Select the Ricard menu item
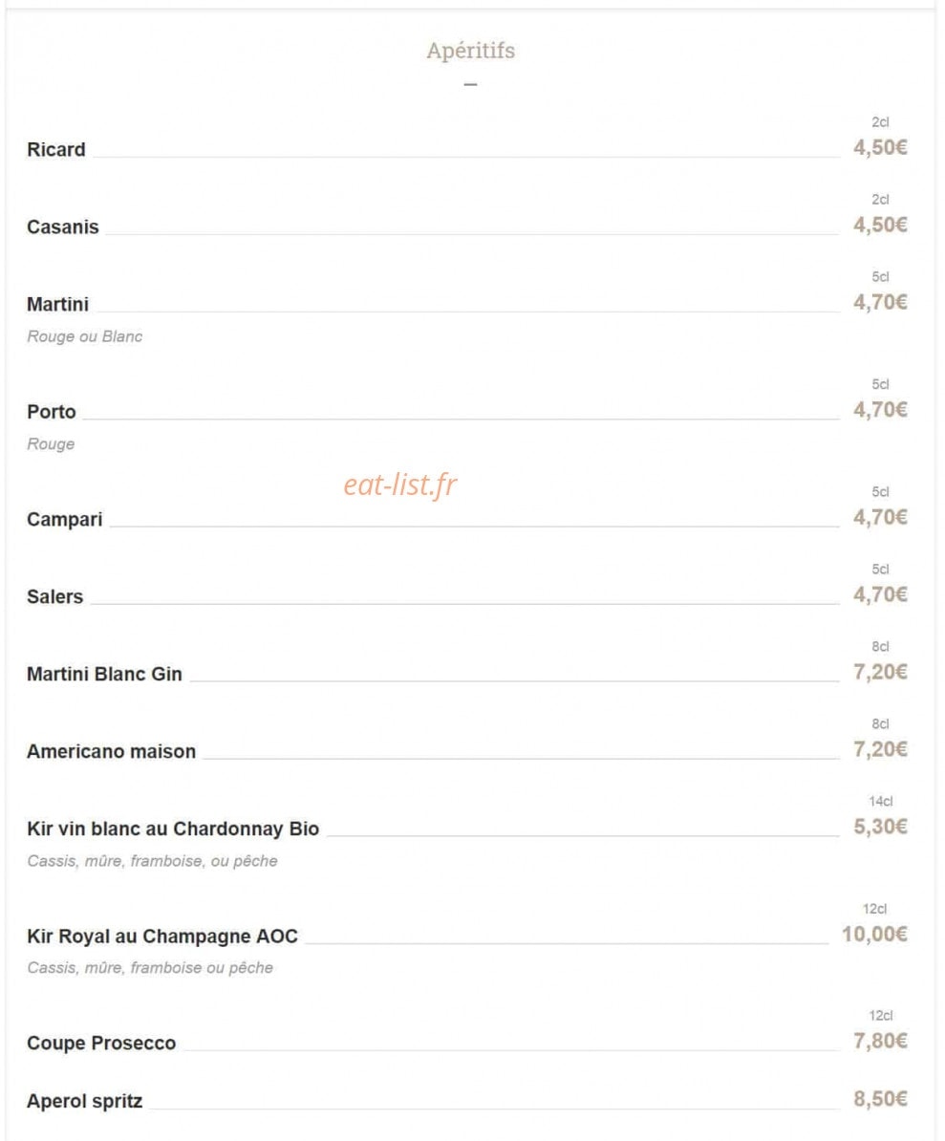Viewport: 945px width, 1141px height. (56, 149)
